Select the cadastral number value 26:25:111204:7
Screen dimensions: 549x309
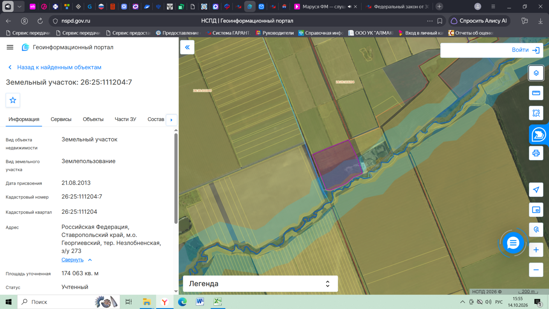pyautogui.click(x=82, y=197)
